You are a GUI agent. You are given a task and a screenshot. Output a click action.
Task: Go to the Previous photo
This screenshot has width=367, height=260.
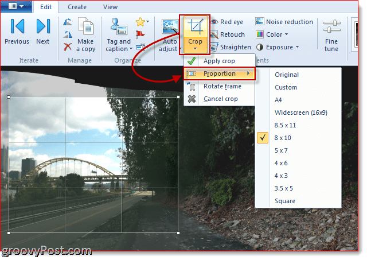pyautogui.click(x=17, y=32)
